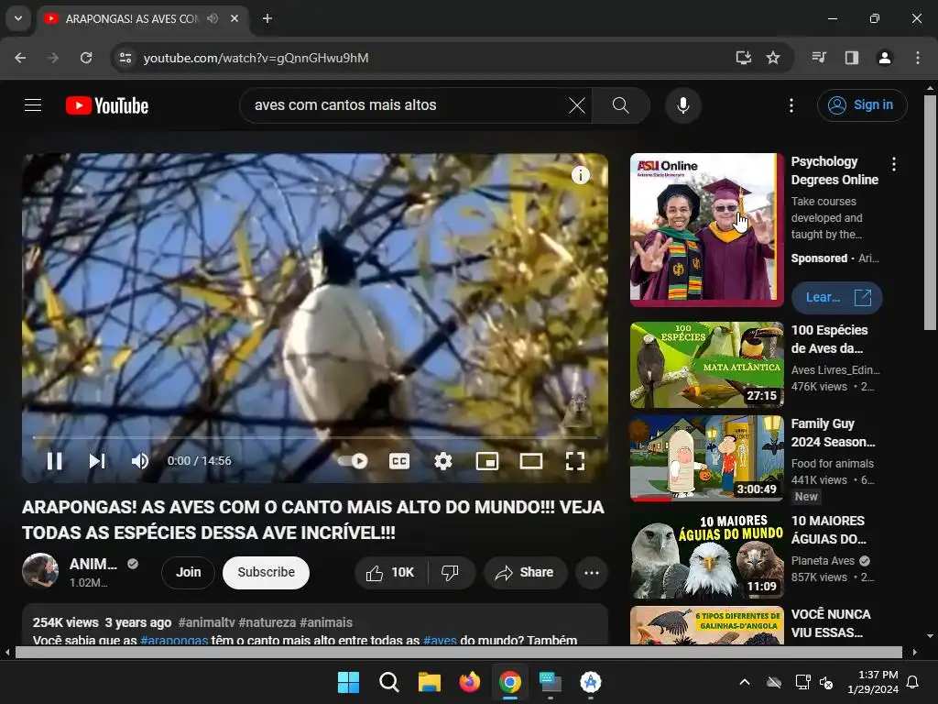Subscribe to the channel
Image resolution: width=938 pixels, height=704 pixels.
click(266, 572)
